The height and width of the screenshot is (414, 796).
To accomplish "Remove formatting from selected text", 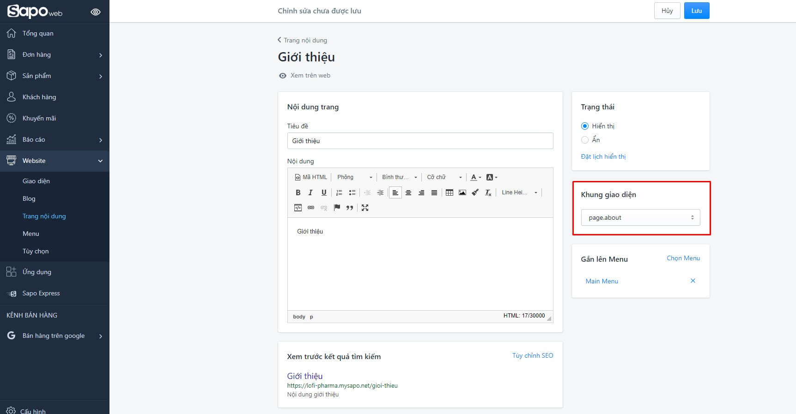I will tap(488, 192).
